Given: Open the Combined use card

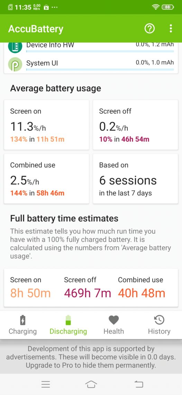Looking at the screenshot, I should [x=47, y=178].
